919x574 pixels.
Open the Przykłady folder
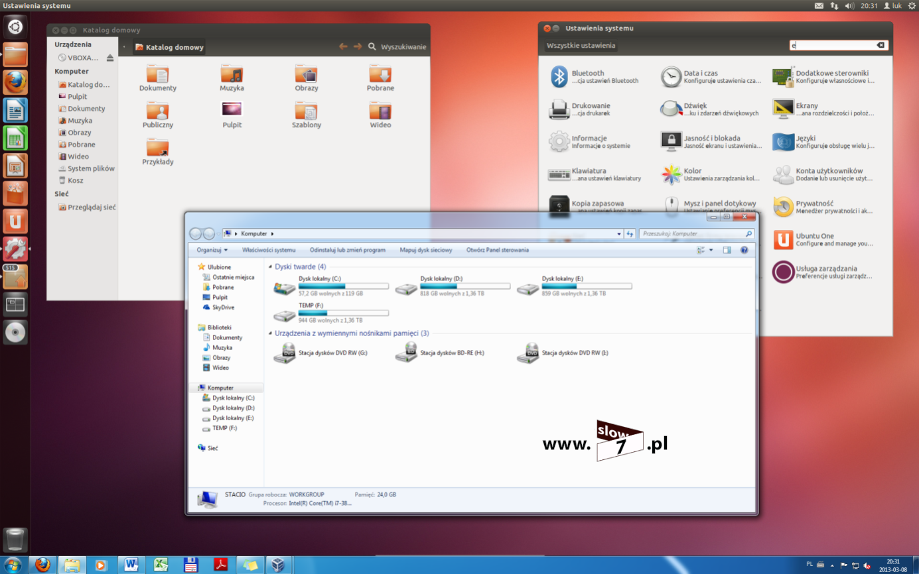coord(158,147)
